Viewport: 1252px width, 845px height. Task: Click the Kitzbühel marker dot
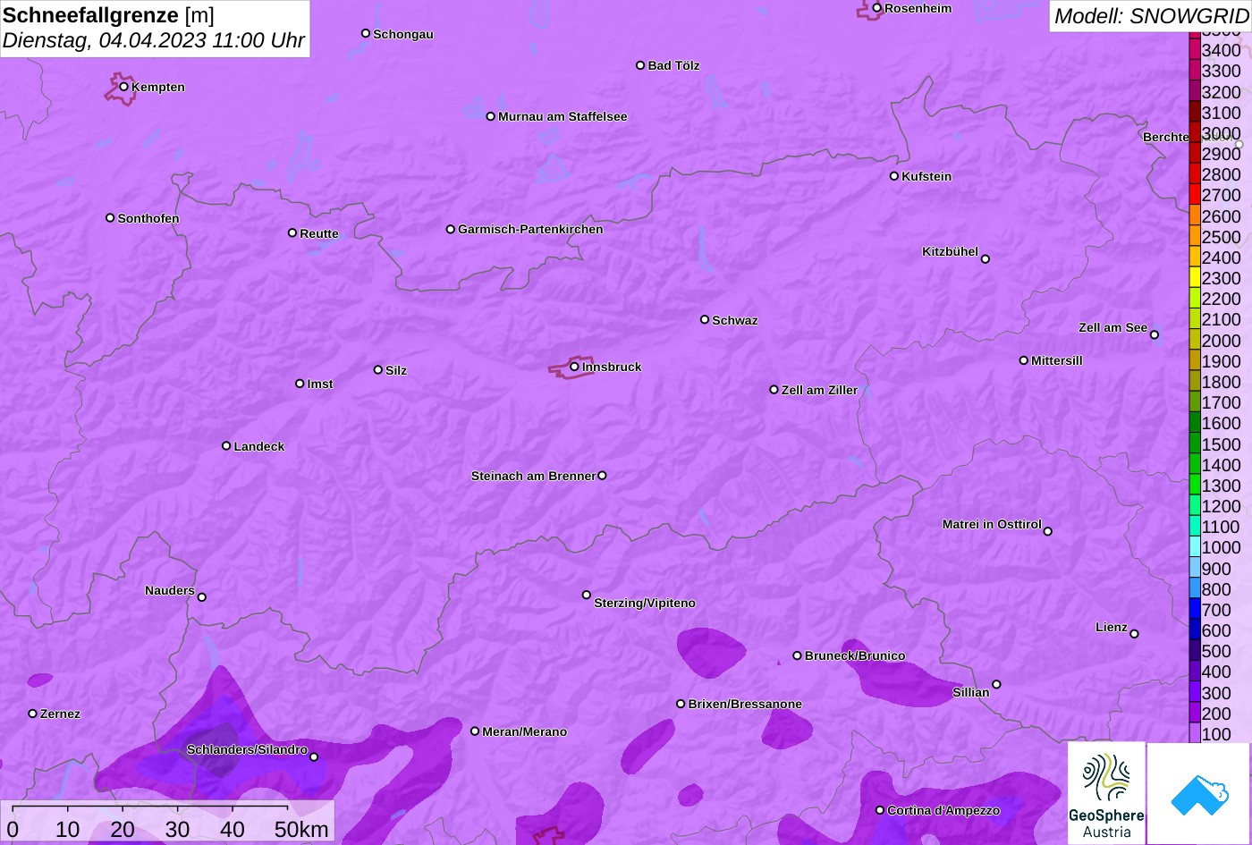pos(986,259)
